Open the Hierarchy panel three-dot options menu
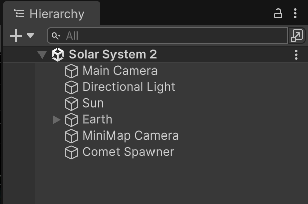Screen dimensions: 308x204 (x=295, y=13)
